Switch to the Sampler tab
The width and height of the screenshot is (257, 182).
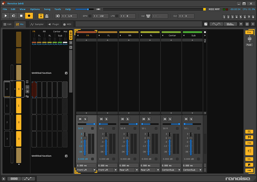[x=37, y=24]
